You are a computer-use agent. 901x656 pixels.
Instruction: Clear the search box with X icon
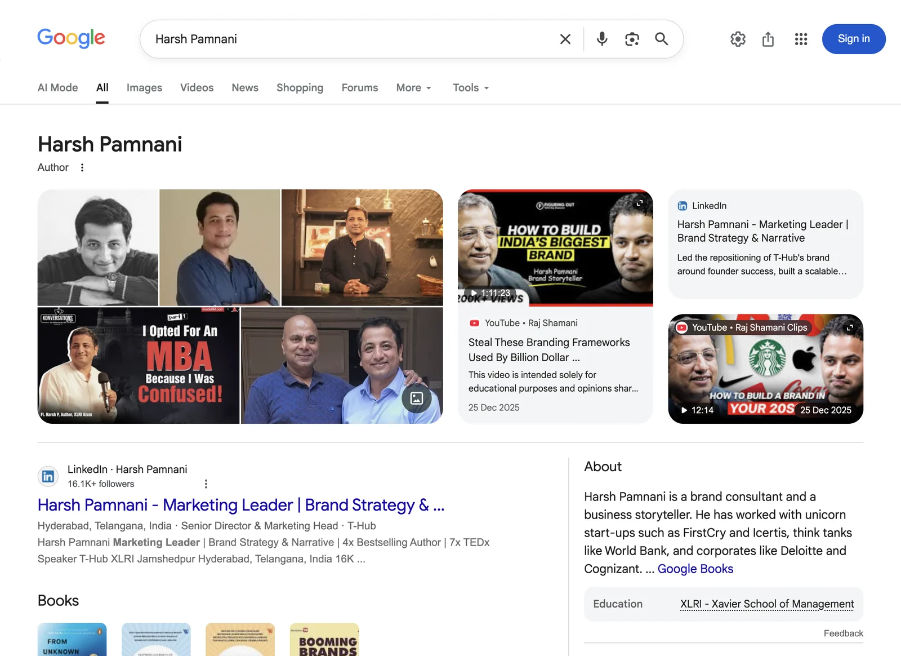(565, 39)
